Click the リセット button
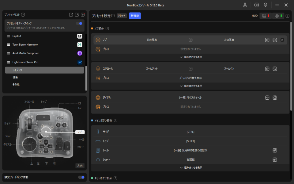 click(x=122, y=16)
